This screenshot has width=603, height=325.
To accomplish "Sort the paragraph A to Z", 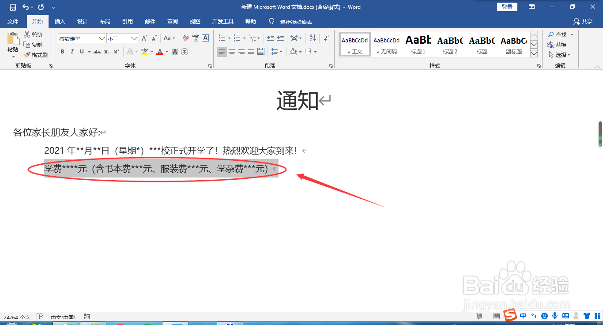I will pyautogui.click(x=312, y=38).
